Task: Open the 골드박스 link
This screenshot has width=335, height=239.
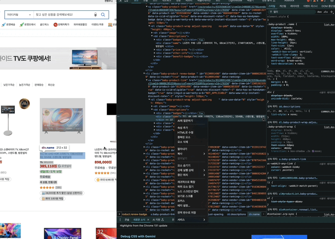Action: tap(45, 25)
